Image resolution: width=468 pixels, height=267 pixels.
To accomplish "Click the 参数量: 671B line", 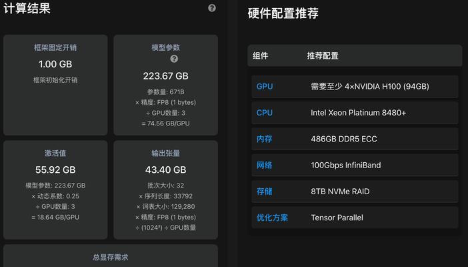I will click(x=165, y=92).
